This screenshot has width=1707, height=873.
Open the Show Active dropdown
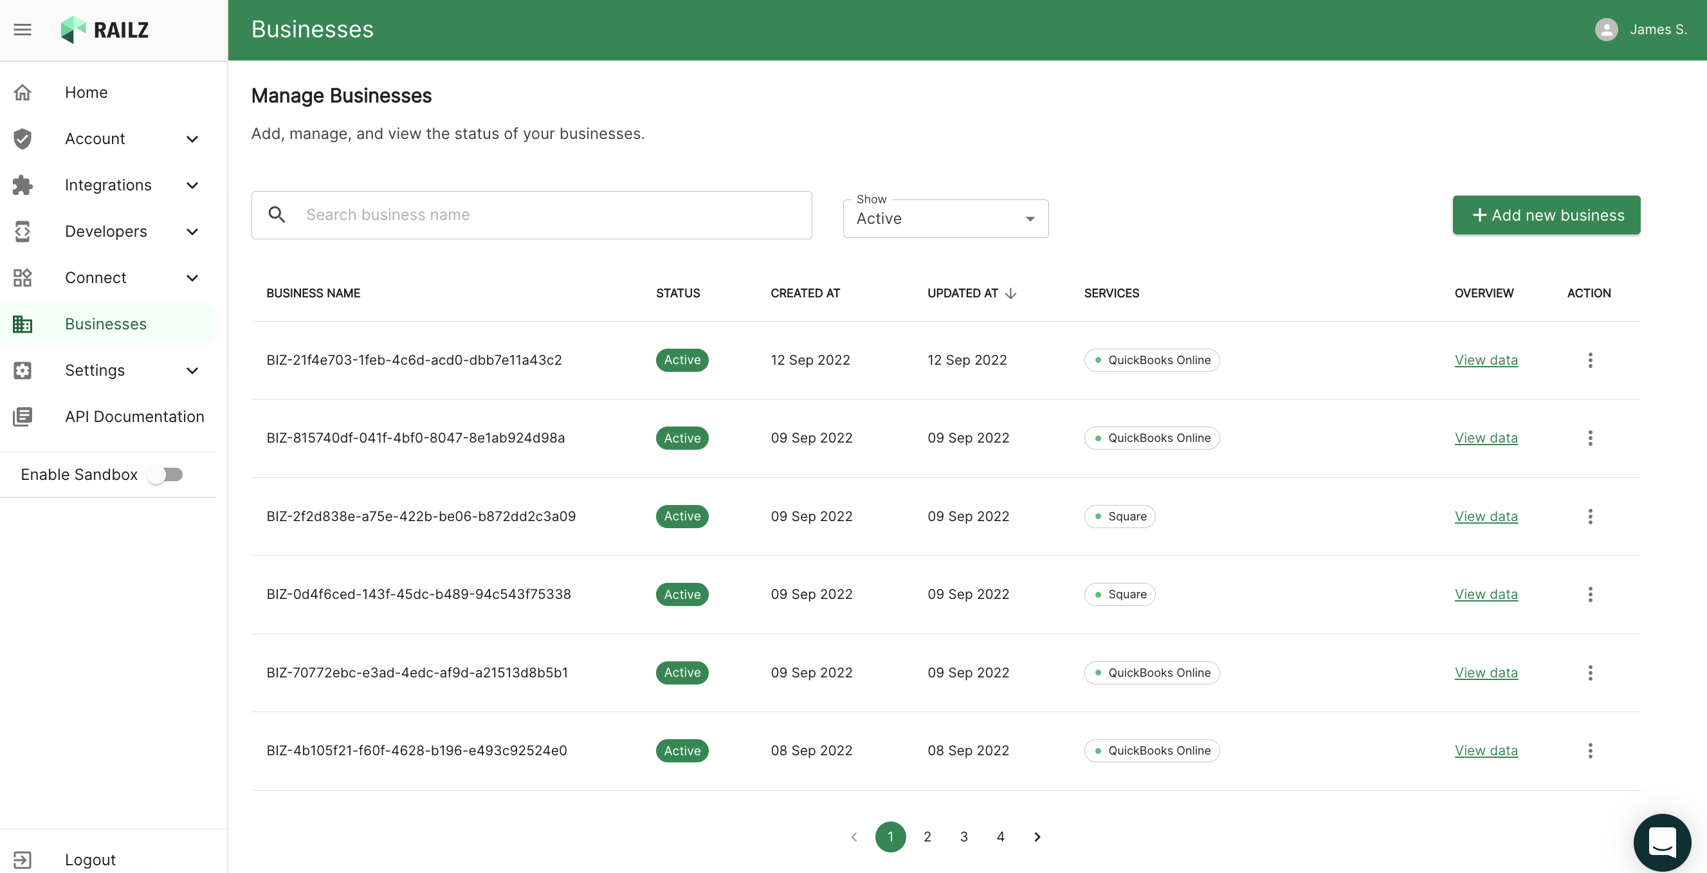pyautogui.click(x=945, y=219)
